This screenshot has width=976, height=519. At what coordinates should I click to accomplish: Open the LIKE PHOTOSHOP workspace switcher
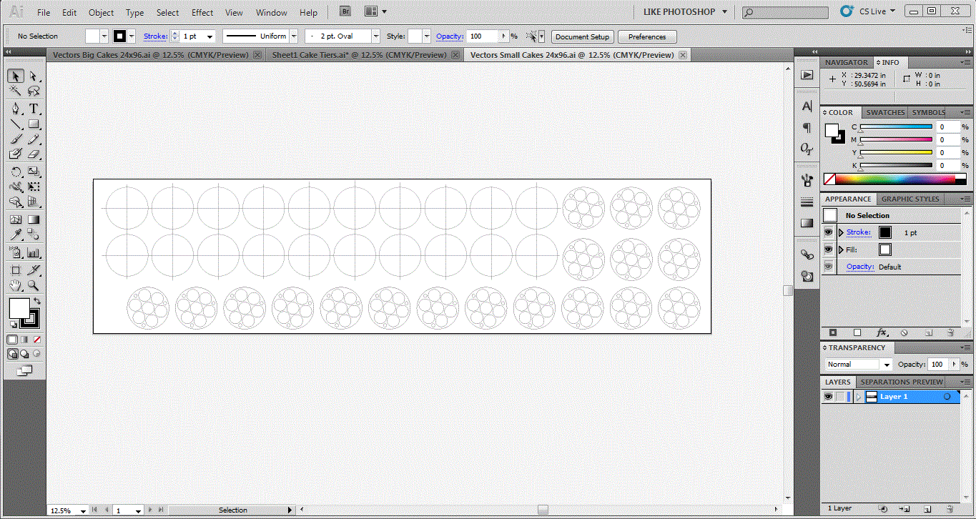coord(684,12)
